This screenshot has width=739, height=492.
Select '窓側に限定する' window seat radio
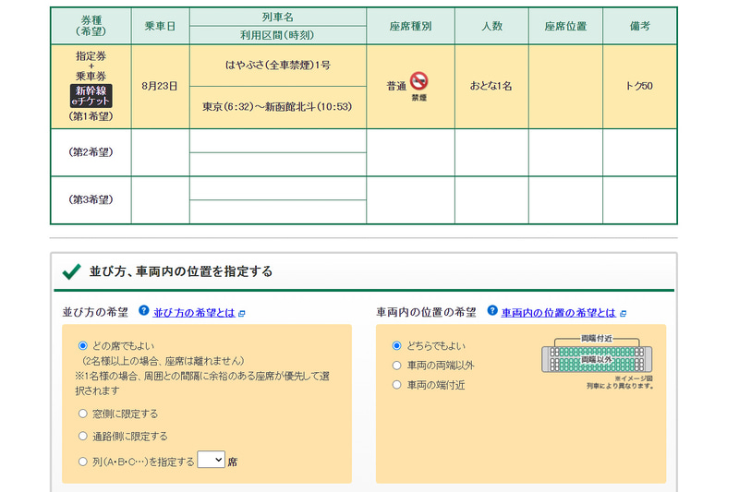click(83, 414)
